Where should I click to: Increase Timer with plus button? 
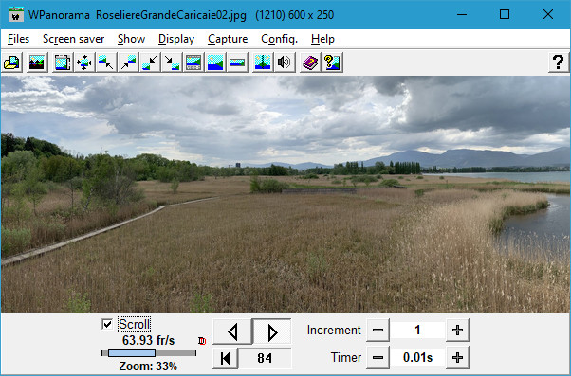tap(457, 357)
